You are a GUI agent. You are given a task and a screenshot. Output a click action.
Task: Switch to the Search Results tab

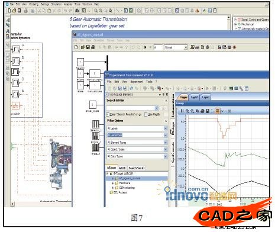pos(137,168)
